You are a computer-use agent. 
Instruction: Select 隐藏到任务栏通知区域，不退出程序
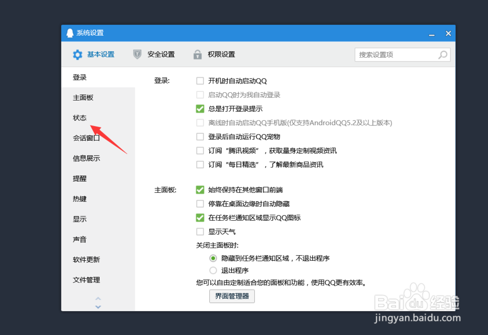(x=213, y=258)
